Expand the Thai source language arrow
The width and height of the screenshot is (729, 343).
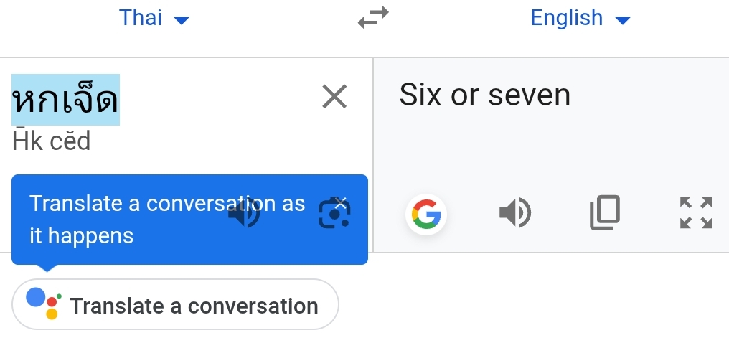click(x=182, y=20)
